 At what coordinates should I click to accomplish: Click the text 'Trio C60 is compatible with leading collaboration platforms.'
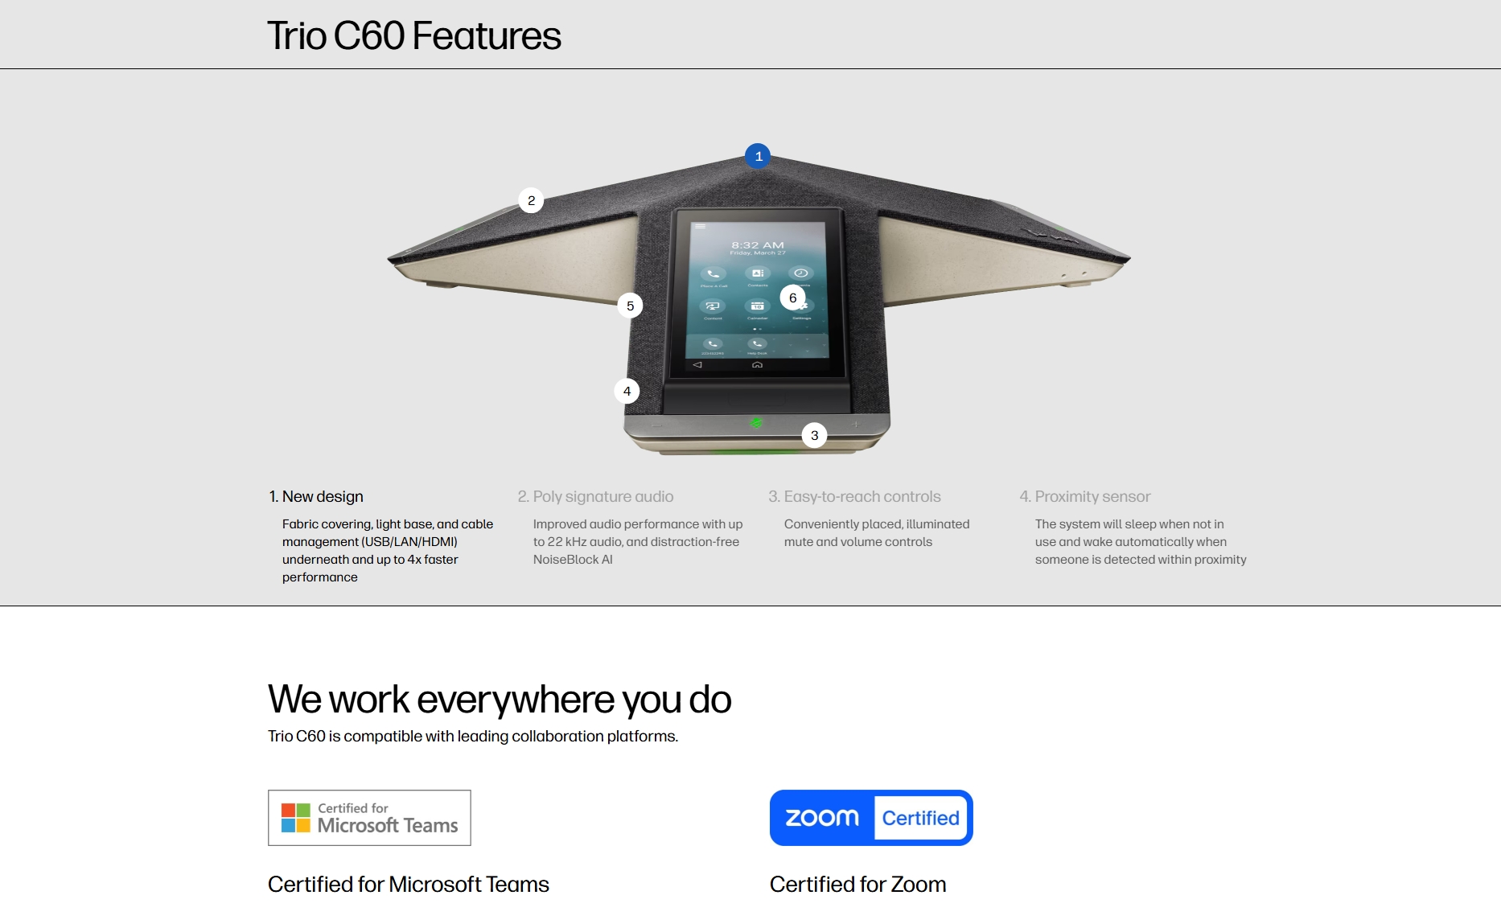pyautogui.click(x=473, y=736)
